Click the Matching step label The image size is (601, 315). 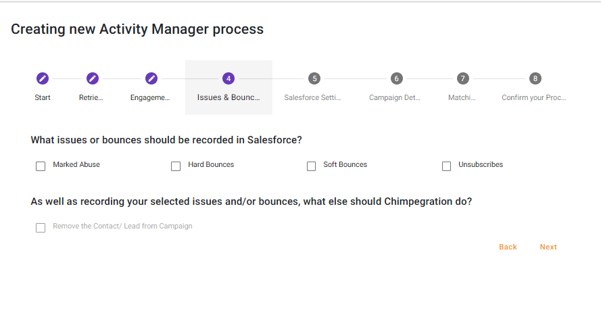click(462, 97)
